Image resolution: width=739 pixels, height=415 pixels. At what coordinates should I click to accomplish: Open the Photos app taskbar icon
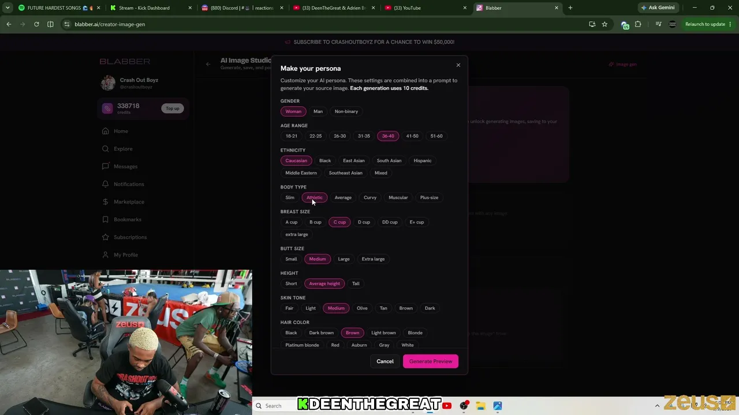pos(498,406)
